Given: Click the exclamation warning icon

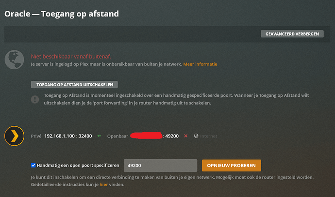Looking at the screenshot, I should (x=35, y=99).
